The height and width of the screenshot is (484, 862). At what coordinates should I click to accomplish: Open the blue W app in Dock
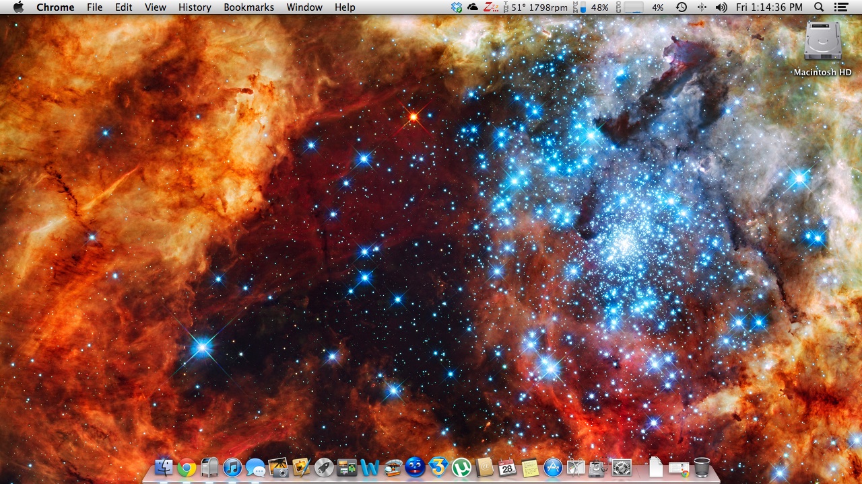pyautogui.click(x=370, y=467)
